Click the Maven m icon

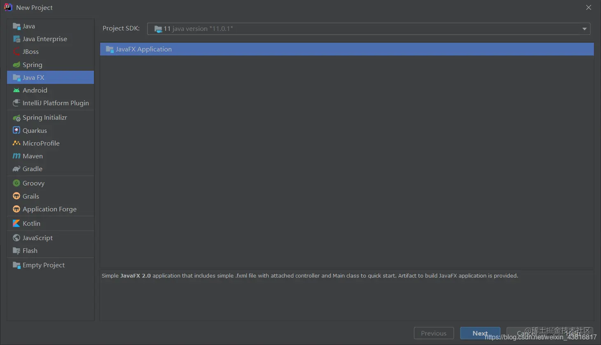click(16, 156)
